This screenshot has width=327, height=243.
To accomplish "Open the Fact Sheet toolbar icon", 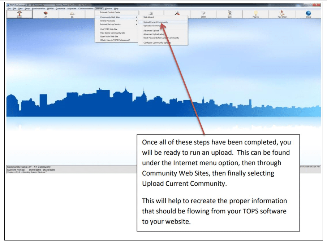I will pyautogui.click(x=282, y=14).
